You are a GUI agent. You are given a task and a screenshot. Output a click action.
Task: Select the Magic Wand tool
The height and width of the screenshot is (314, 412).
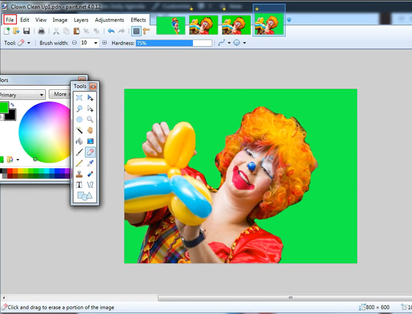coord(79,130)
